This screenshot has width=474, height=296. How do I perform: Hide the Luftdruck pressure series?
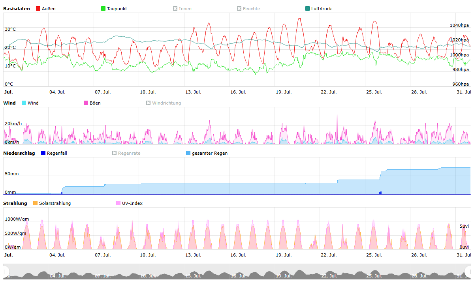(308, 9)
